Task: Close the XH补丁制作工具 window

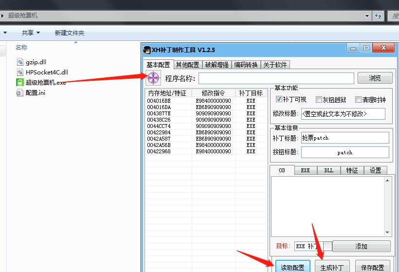Action: coord(384,48)
